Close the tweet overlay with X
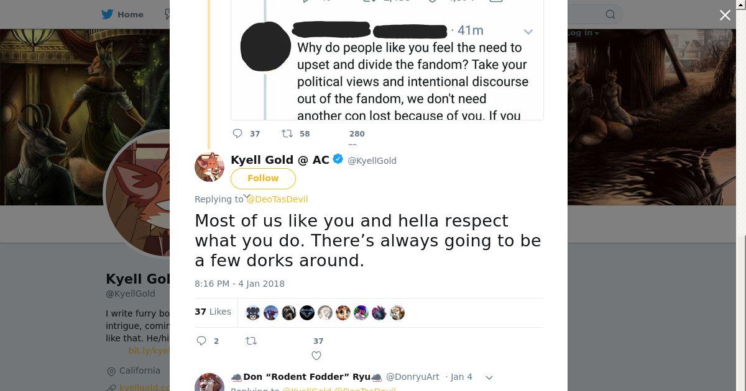 coord(725,16)
